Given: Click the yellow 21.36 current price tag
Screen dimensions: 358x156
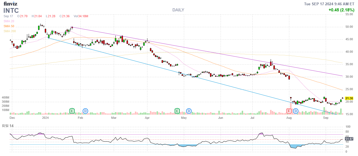Looking at the screenshot, I should pyautogui.click(x=349, y=98).
